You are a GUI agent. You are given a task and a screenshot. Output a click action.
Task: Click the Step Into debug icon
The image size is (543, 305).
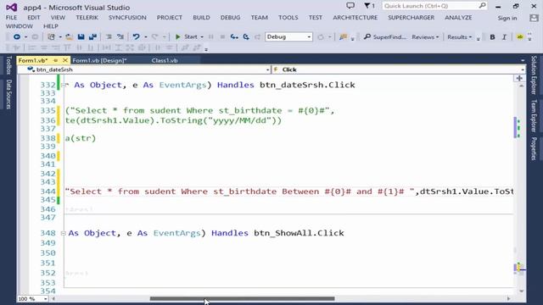pyautogui.click(x=234, y=36)
